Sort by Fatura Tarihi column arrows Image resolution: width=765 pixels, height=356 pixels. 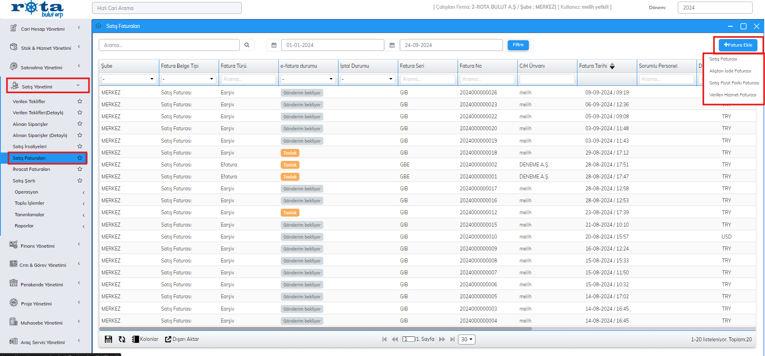[612, 66]
